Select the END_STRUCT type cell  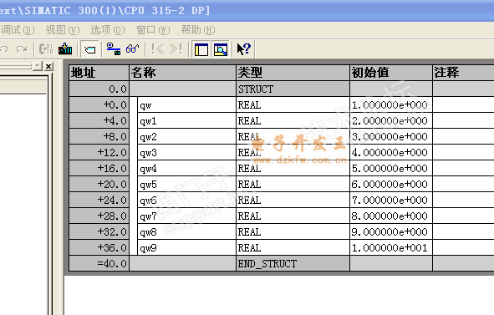[293, 263]
